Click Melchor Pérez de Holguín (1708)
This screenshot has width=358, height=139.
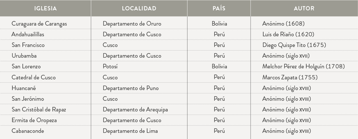click(303, 66)
